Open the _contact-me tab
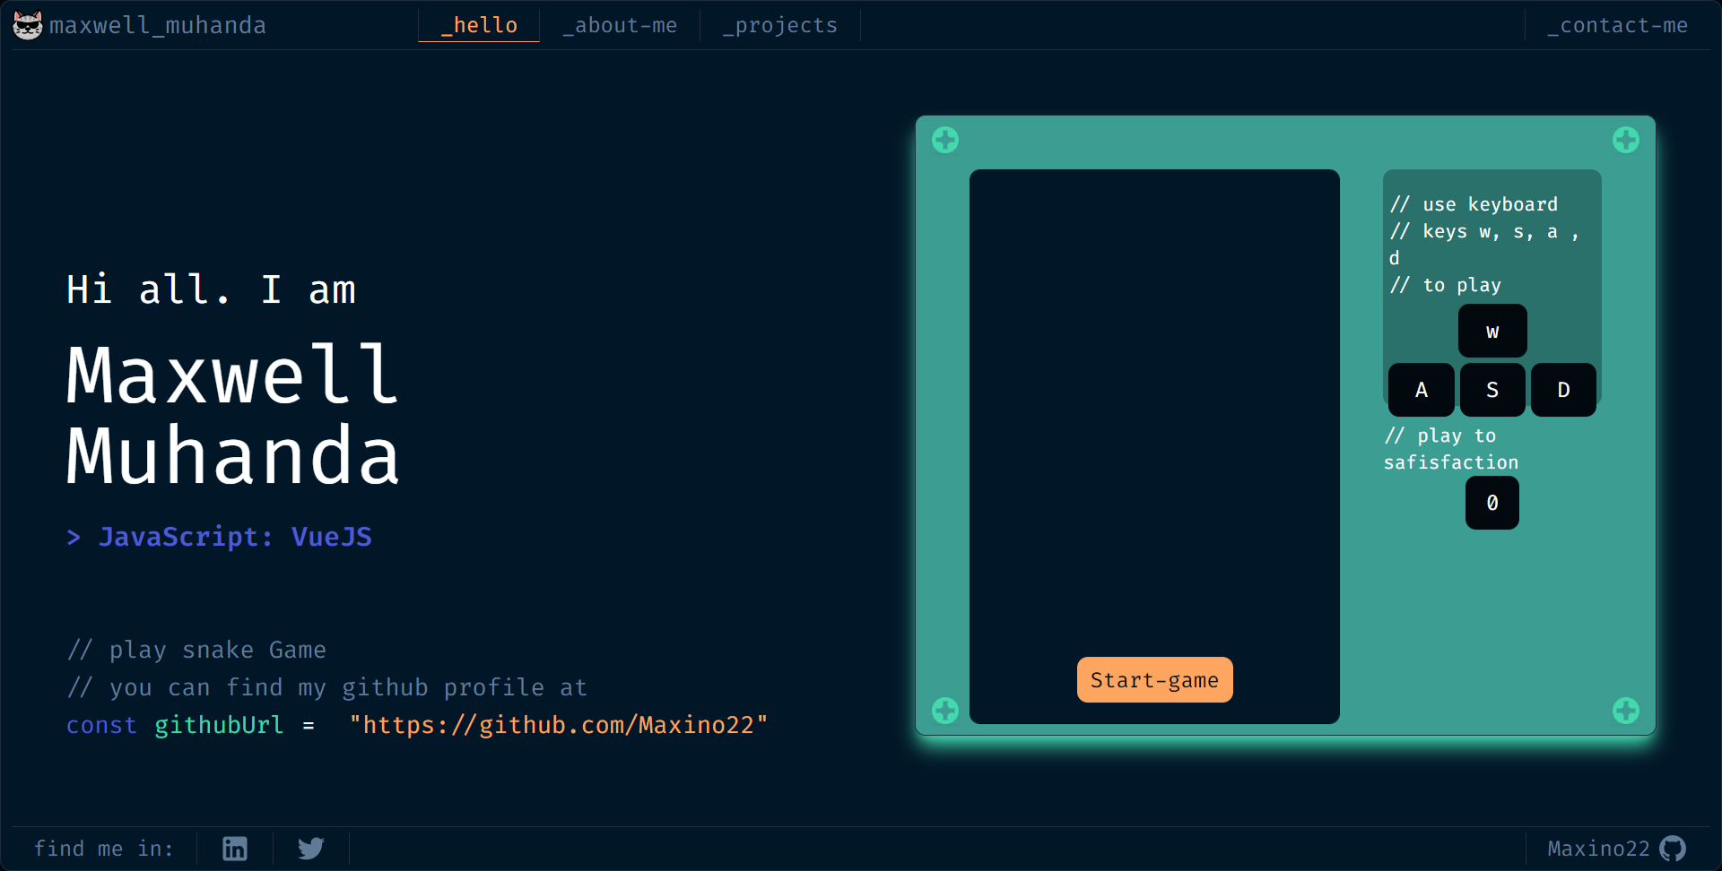Viewport: 1722px width, 871px height. 1618,25
